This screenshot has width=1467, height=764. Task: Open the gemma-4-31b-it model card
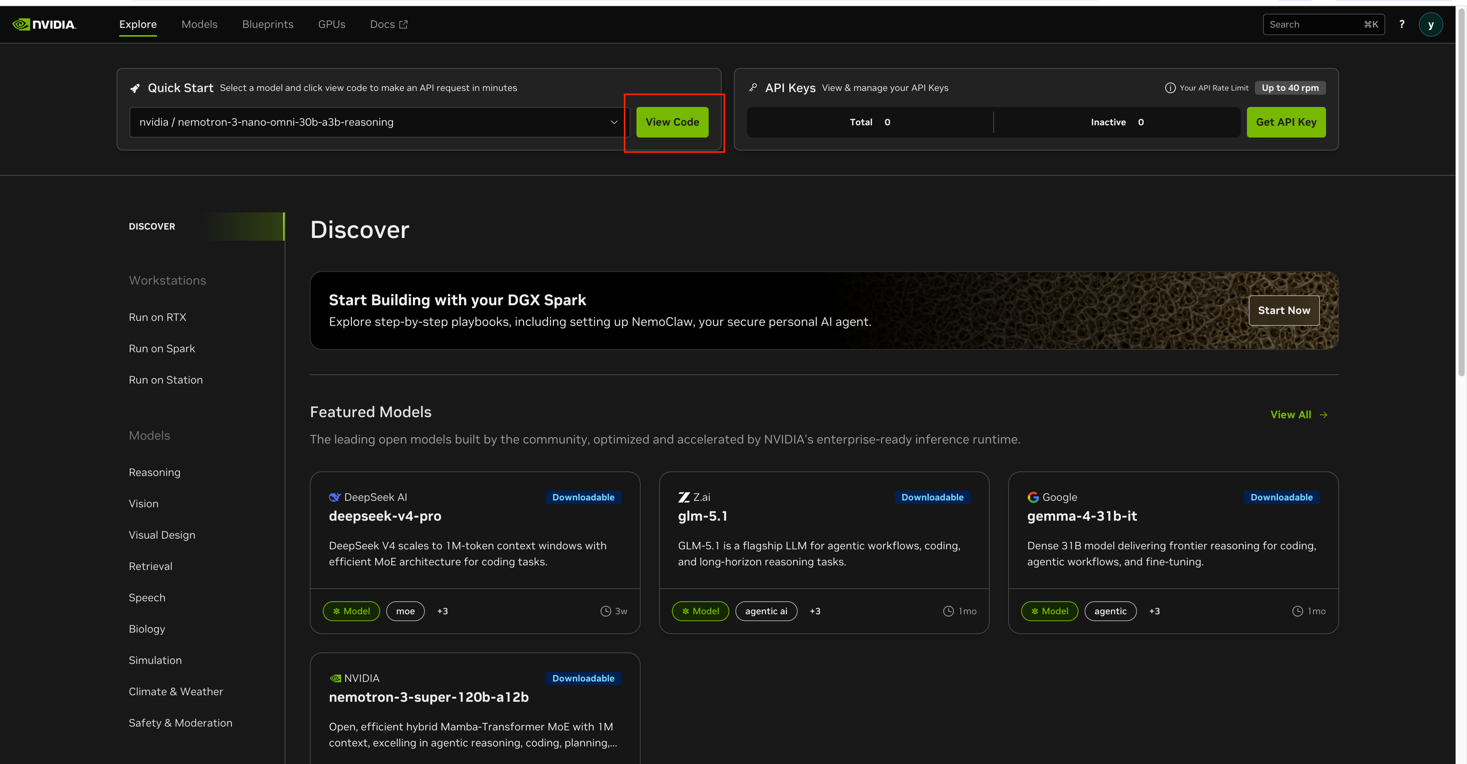(1173, 552)
